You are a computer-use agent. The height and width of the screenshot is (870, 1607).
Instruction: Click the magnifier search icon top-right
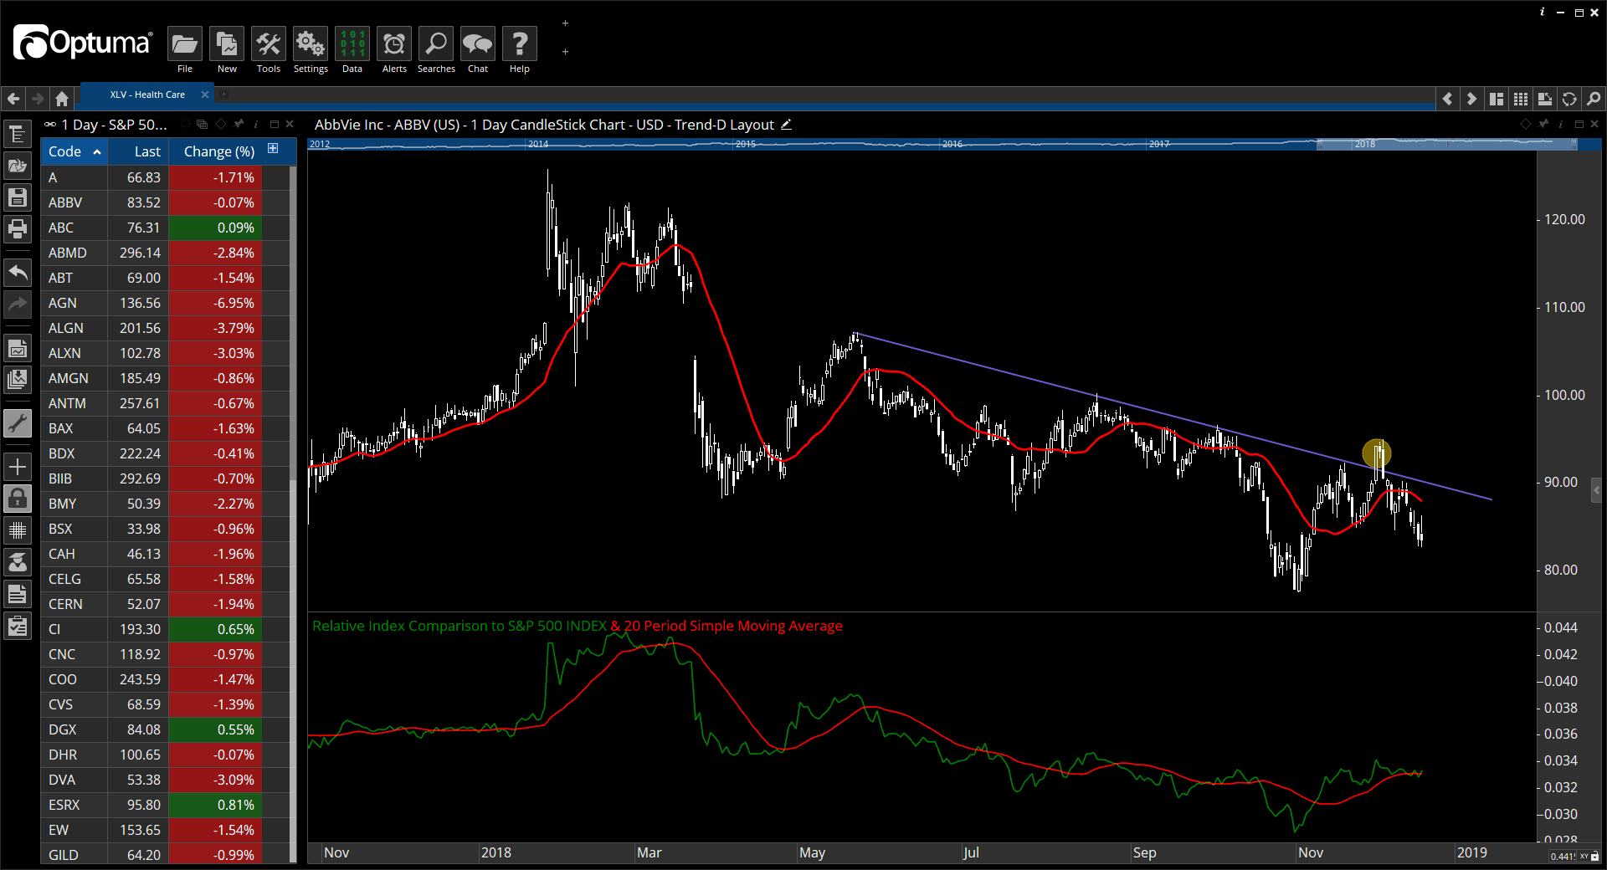point(1594,99)
